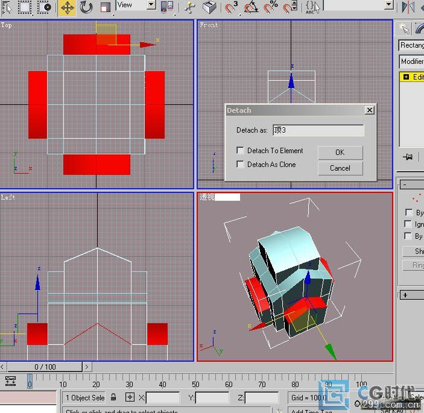This screenshot has width=424, height=413.
Task: Toggle the Spinner Snap icon
Action: (290, 7)
